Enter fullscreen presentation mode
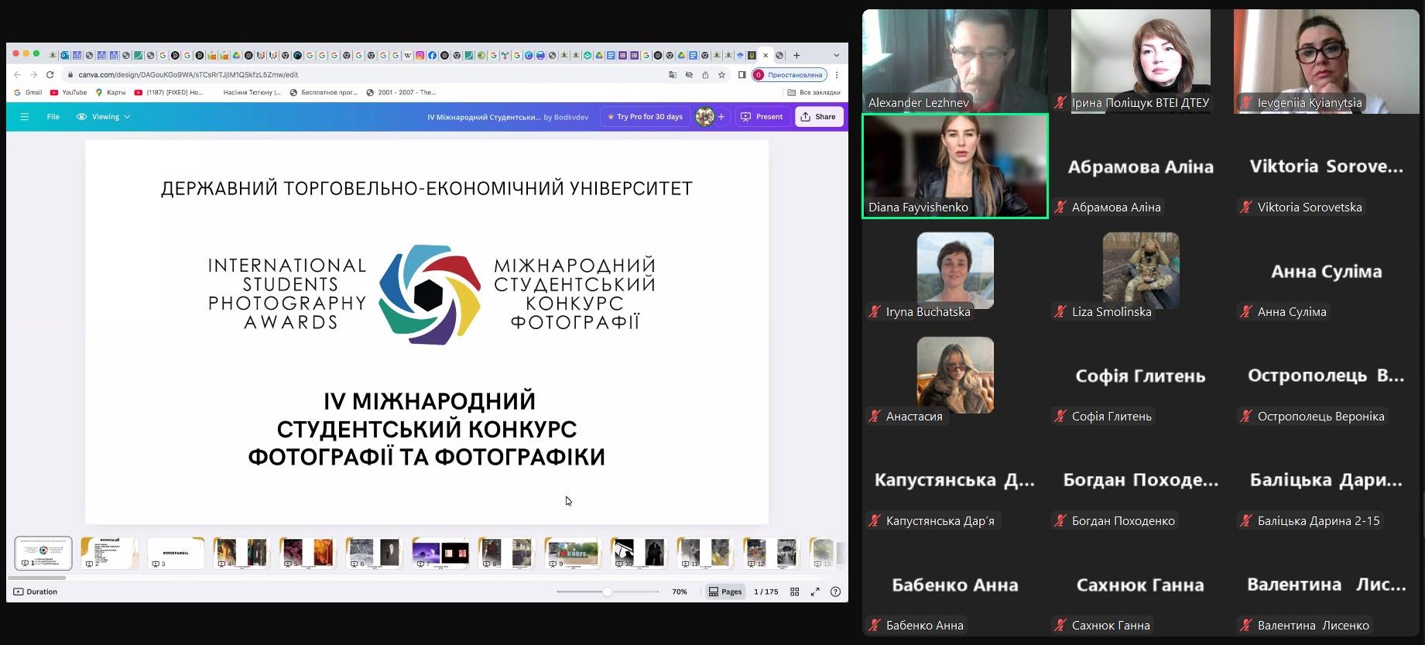1425x645 pixels. coord(815,592)
